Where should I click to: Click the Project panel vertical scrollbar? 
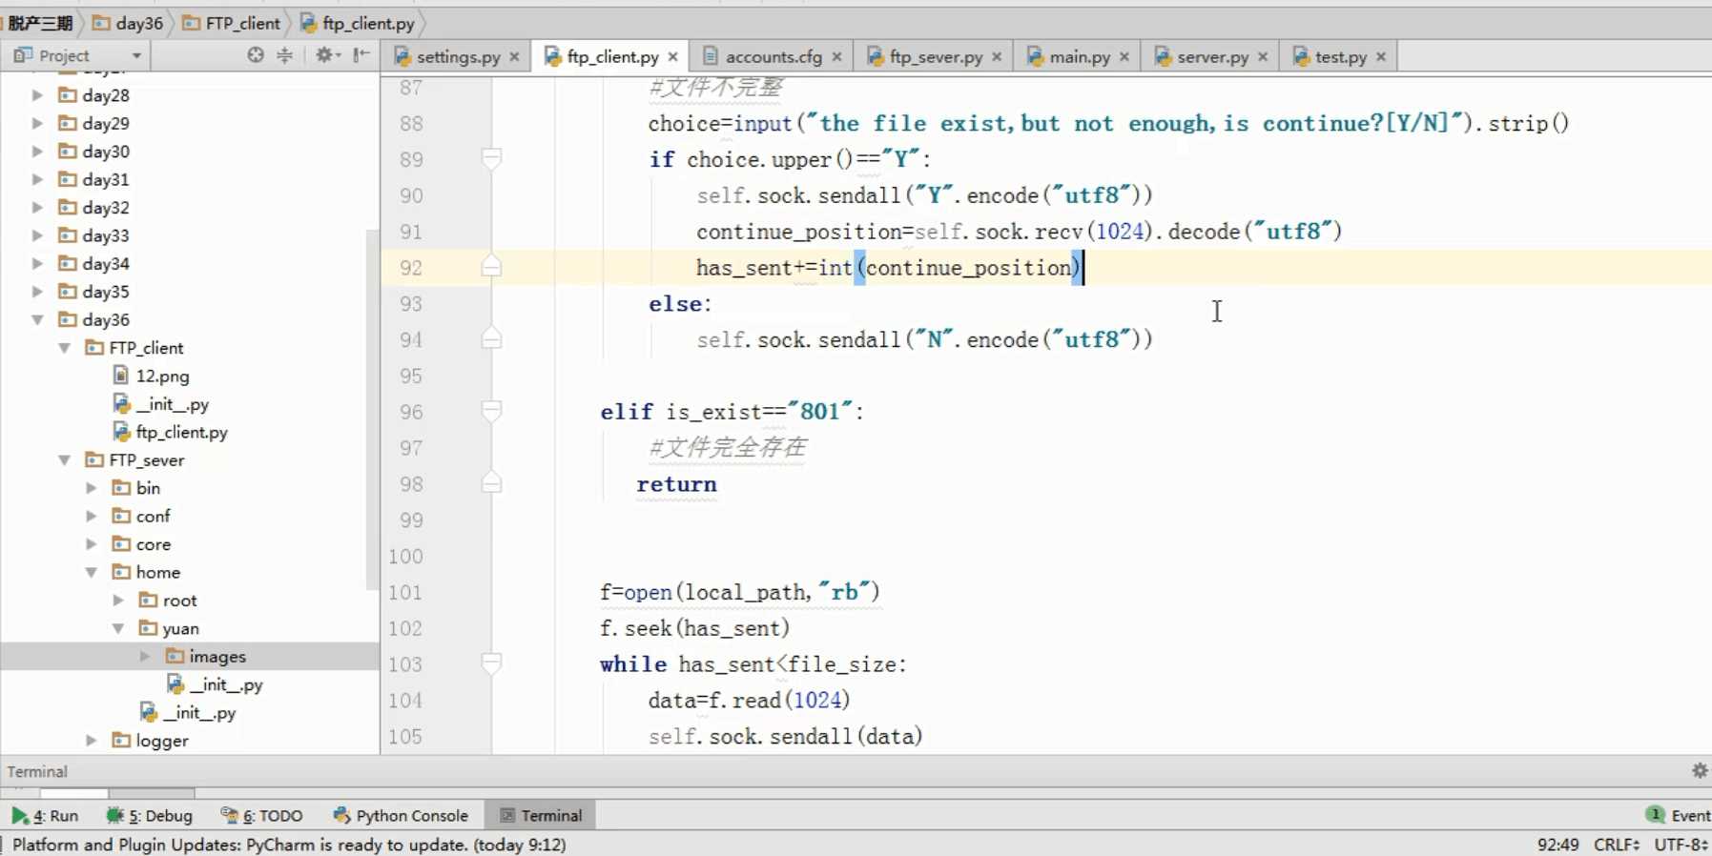pyautogui.click(x=373, y=410)
